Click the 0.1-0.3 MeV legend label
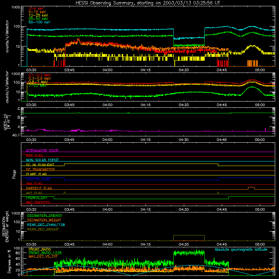279x279 pixels. 40,75
